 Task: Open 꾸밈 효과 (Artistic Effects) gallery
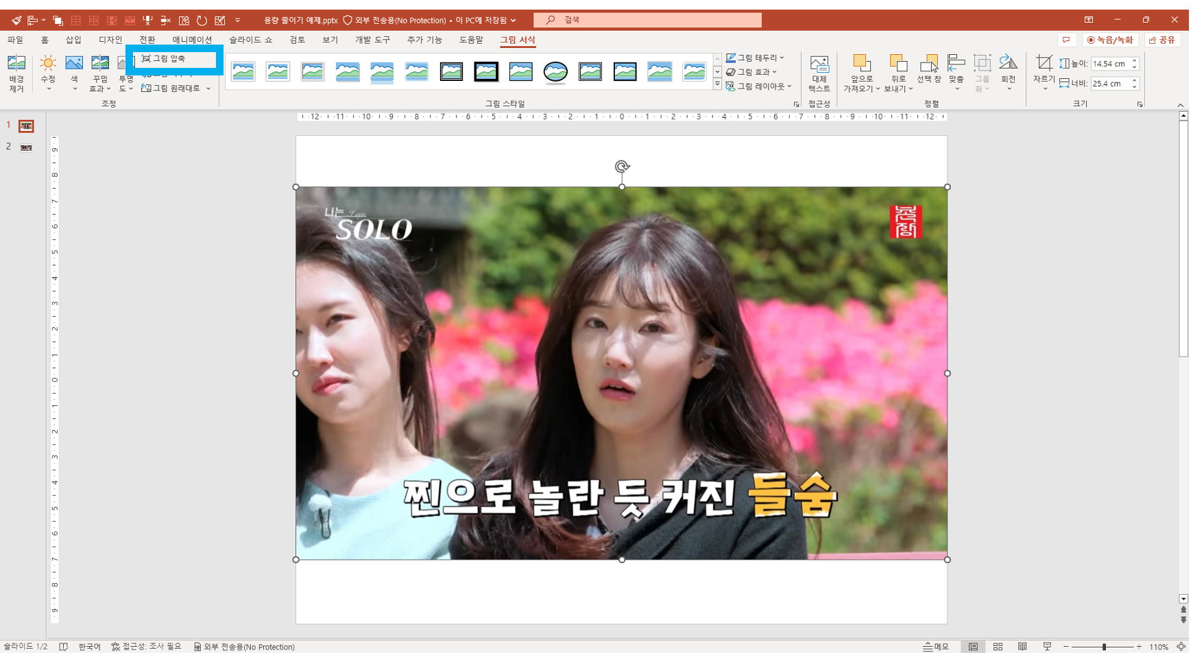(100, 73)
